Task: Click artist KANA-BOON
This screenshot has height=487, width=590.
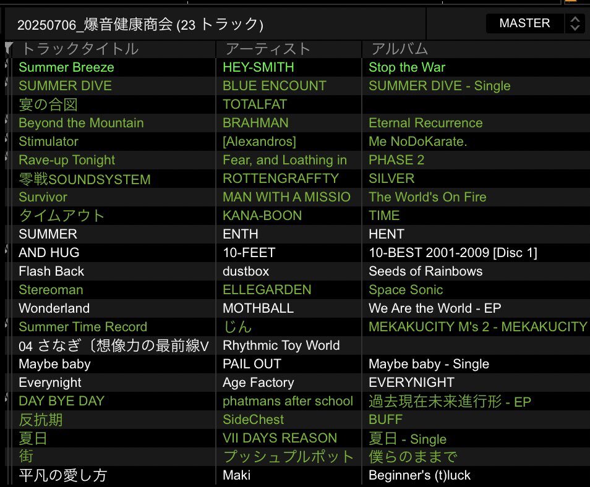Action: point(262,216)
